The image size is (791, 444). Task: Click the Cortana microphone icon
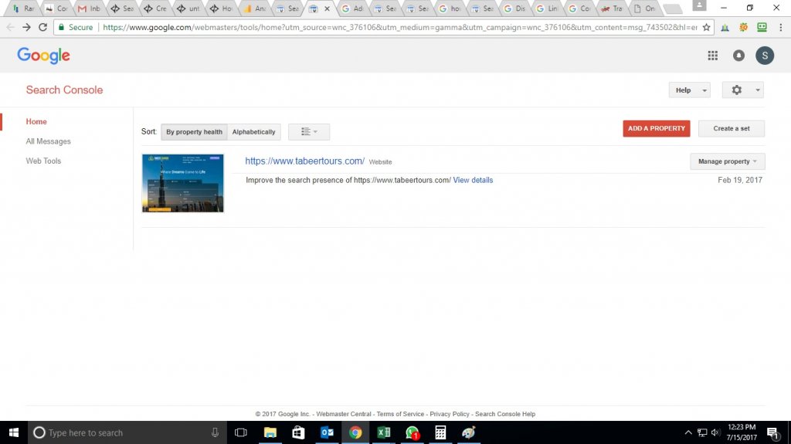(x=215, y=432)
